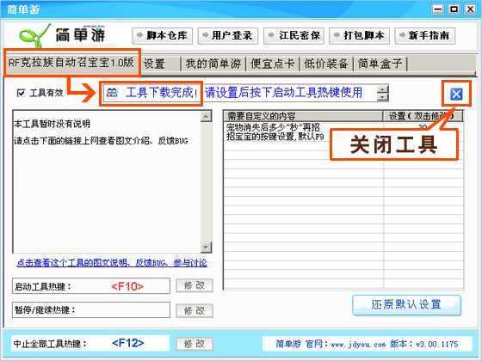Toggle the 工具有效 checkbox
Viewport: 482px width, 361px height.
pyautogui.click(x=21, y=93)
